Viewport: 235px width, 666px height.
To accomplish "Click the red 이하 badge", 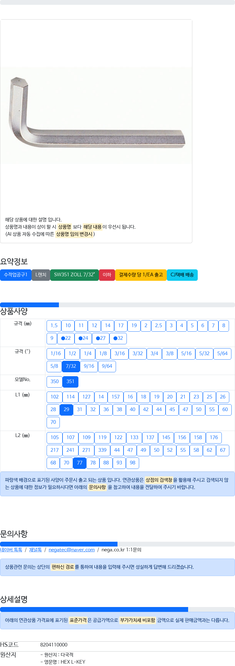I will click(107, 275).
